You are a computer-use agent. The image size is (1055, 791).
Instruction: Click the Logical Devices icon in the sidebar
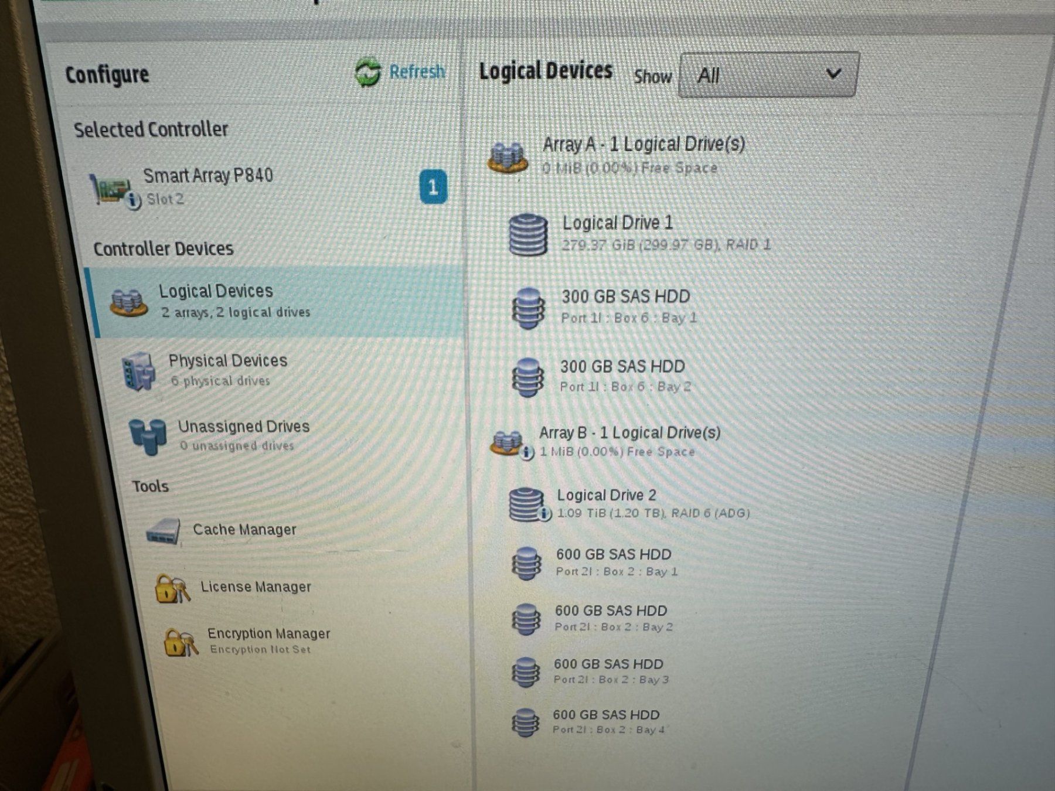click(x=128, y=302)
